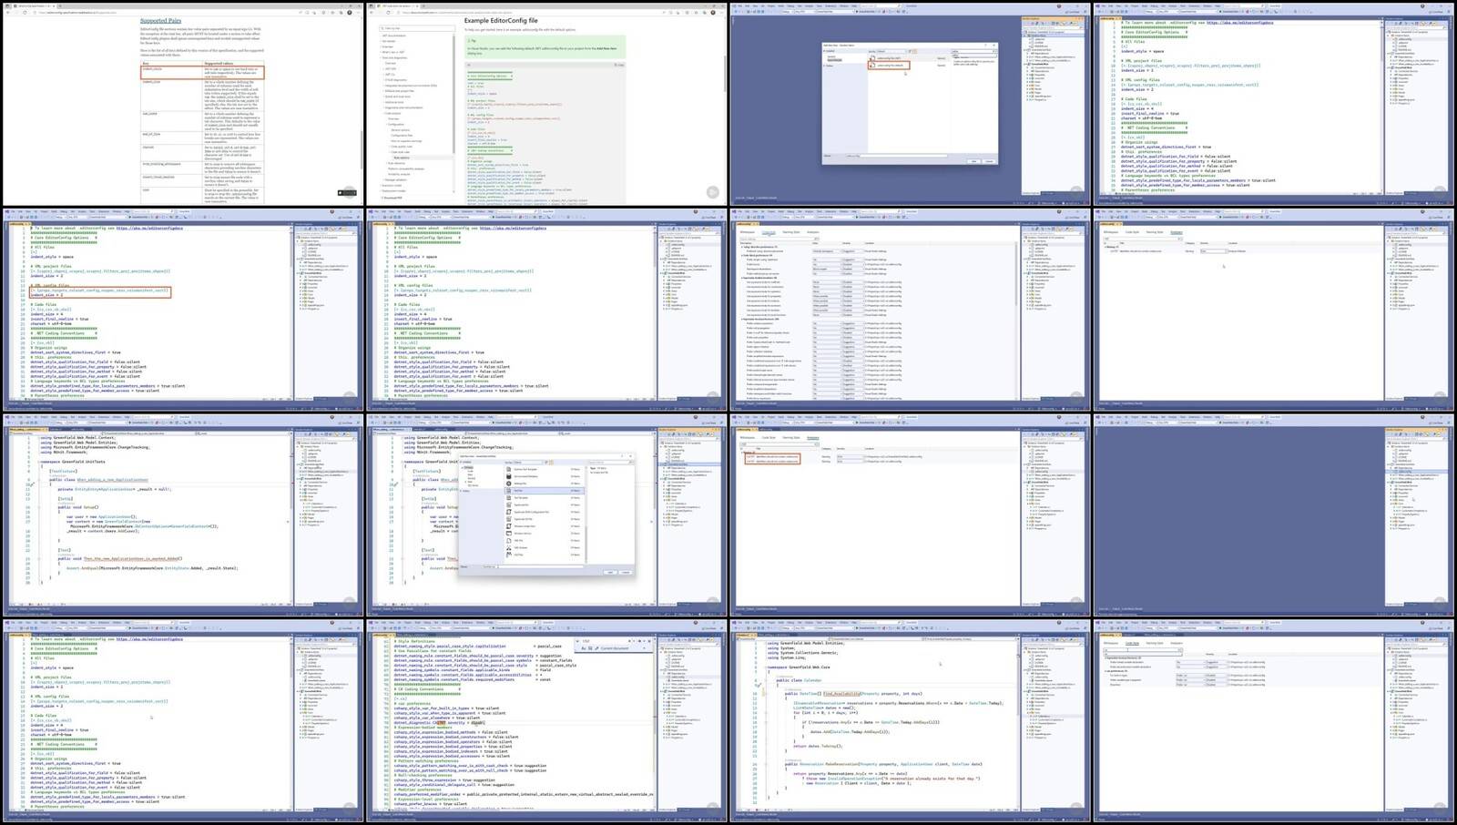
Task: Click back arrow in Supported Pairs browser
Action: point(7,13)
